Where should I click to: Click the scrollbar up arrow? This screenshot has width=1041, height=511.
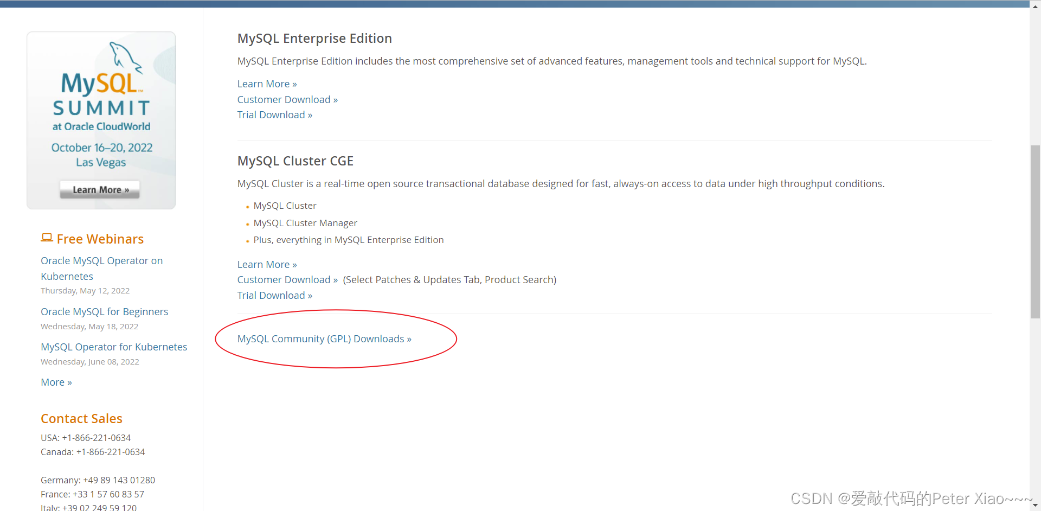[x=1036, y=6]
